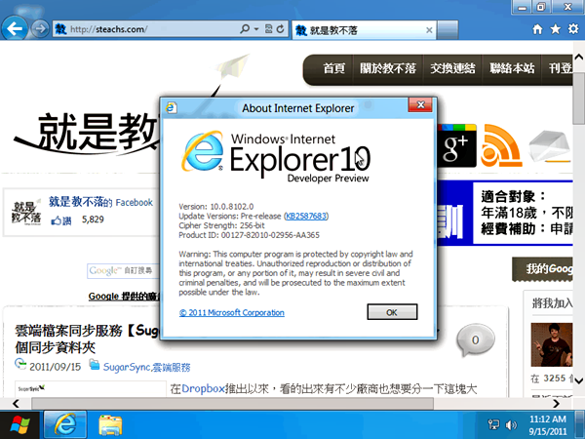Click the orange RSS feed icon

coord(501,146)
